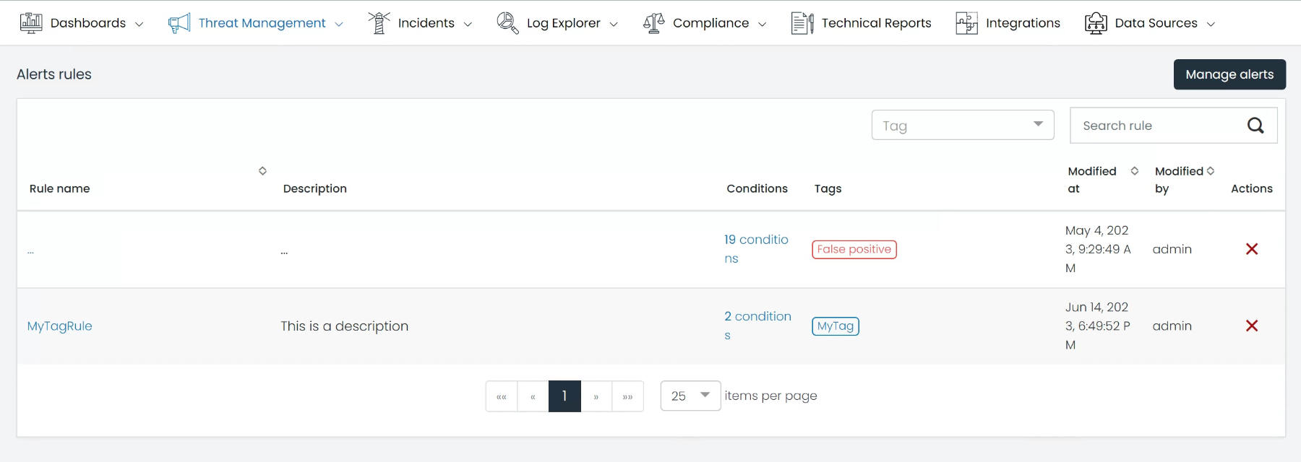Sort by Modified by column

(x=1211, y=171)
